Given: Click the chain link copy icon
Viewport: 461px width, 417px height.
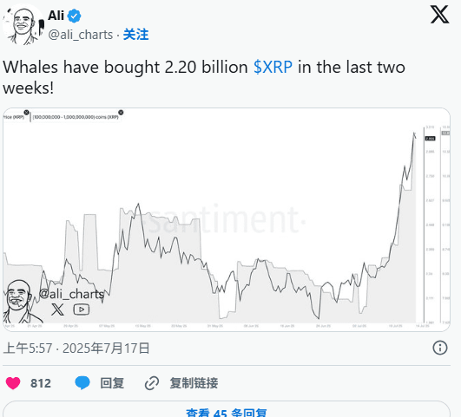Looking at the screenshot, I should click(152, 383).
